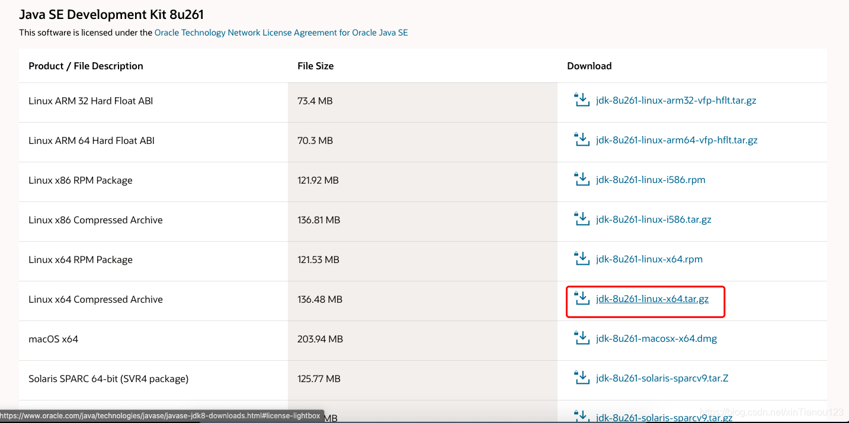
Task: Select macOS x64 row description
Action: pos(53,339)
